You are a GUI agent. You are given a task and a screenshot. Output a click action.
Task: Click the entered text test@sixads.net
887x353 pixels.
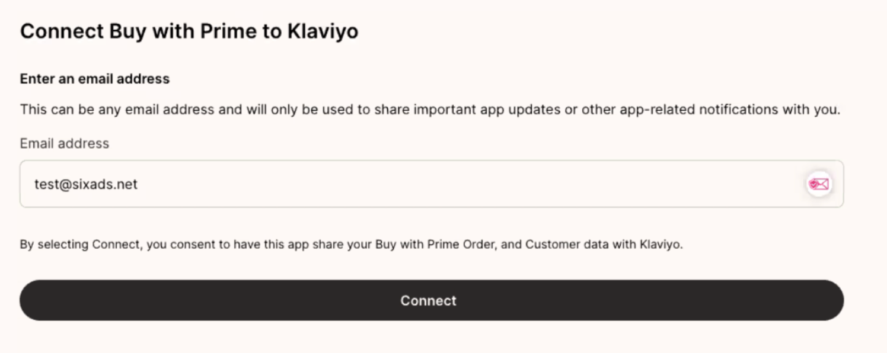click(86, 184)
